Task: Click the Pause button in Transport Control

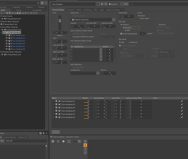Action: [58, 141]
